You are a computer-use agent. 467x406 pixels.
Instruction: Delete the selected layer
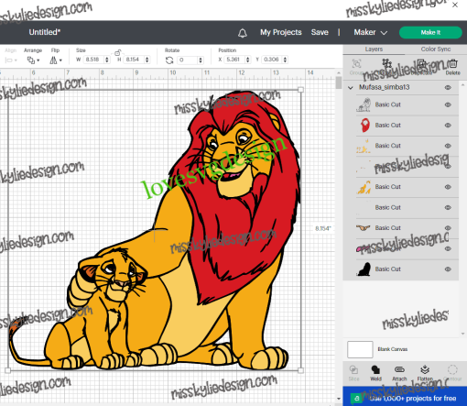click(x=452, y=67)
